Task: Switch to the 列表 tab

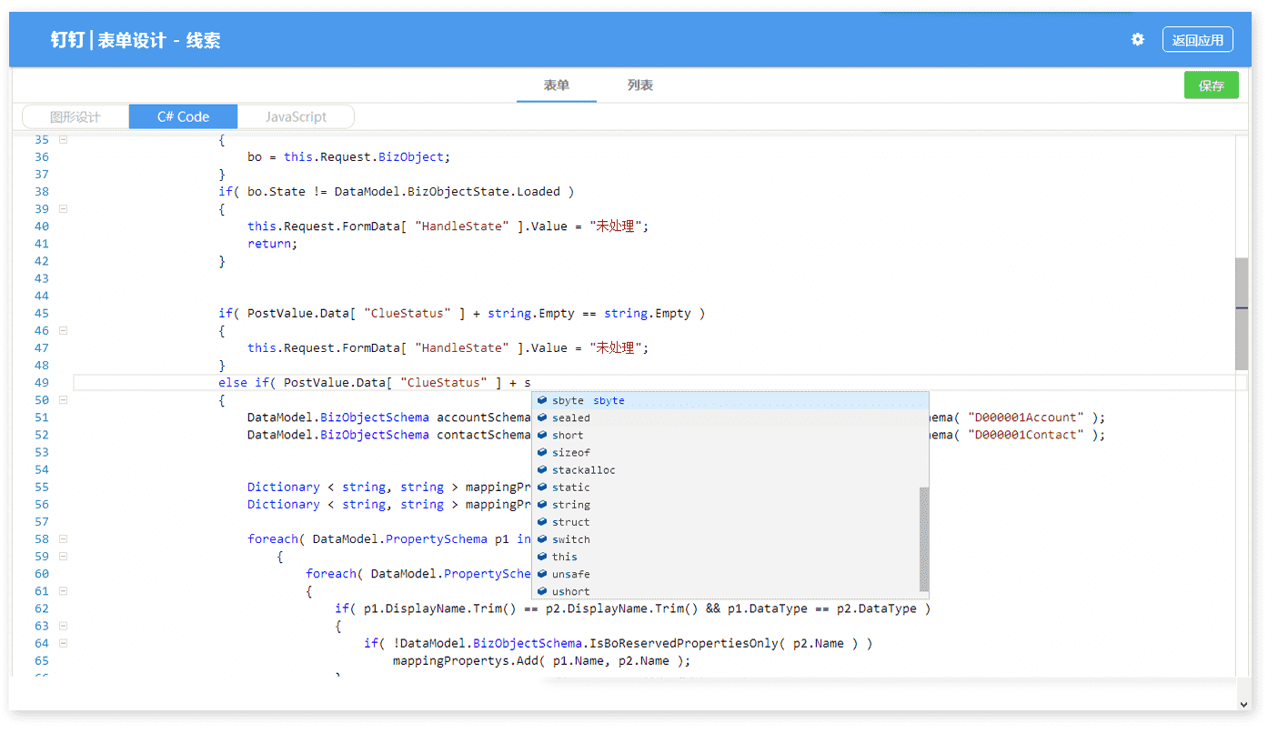Action: tap(639, 85)
